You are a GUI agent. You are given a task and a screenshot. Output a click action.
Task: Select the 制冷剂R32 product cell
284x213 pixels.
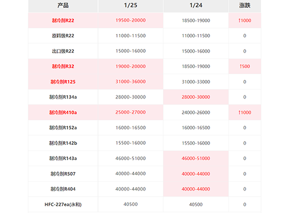pos(63,67)
